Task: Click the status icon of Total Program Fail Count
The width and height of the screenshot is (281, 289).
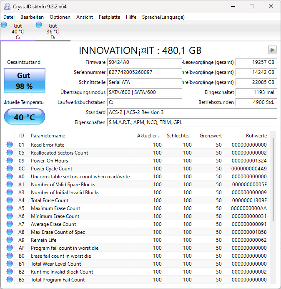Action: coord(10,279)
